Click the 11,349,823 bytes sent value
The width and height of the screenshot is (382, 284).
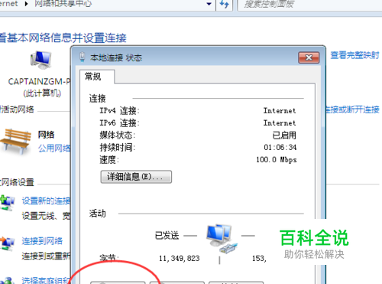[x=180, y=259]
